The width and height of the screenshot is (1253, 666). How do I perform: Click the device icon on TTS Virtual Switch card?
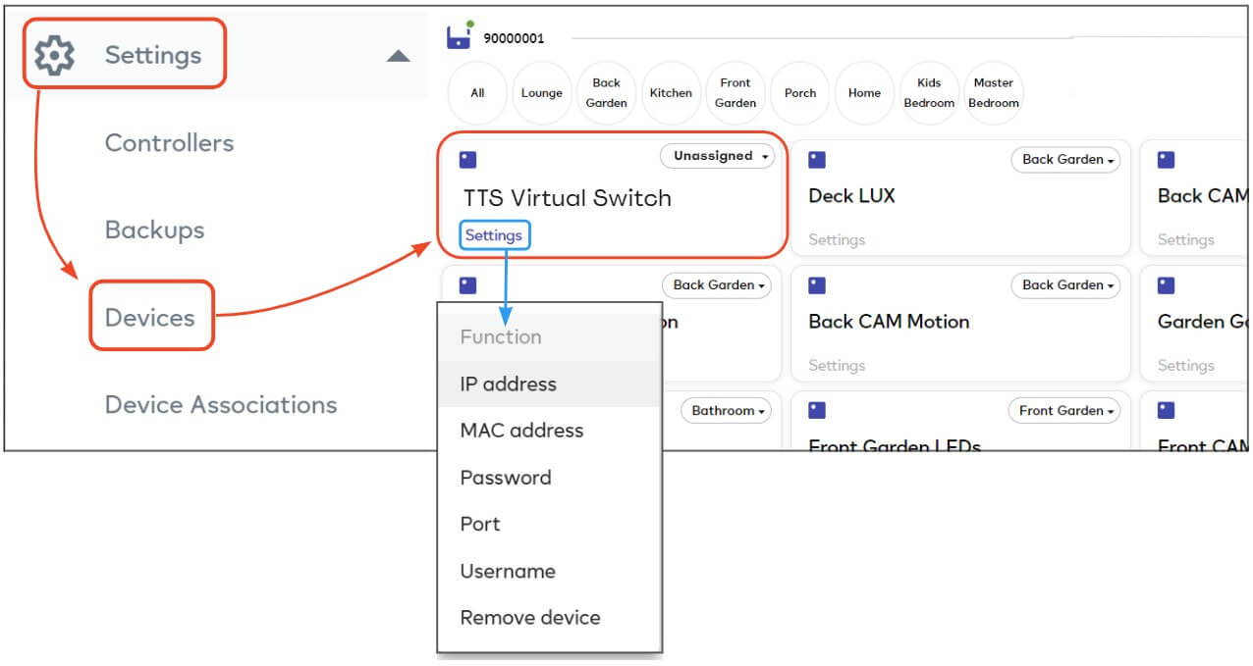click(x=468, y=158)
